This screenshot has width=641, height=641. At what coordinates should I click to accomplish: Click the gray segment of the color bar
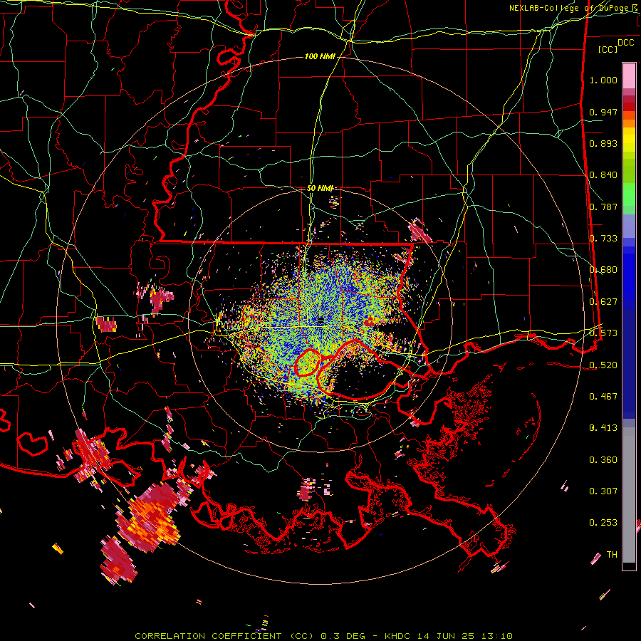tap(629, 495)
